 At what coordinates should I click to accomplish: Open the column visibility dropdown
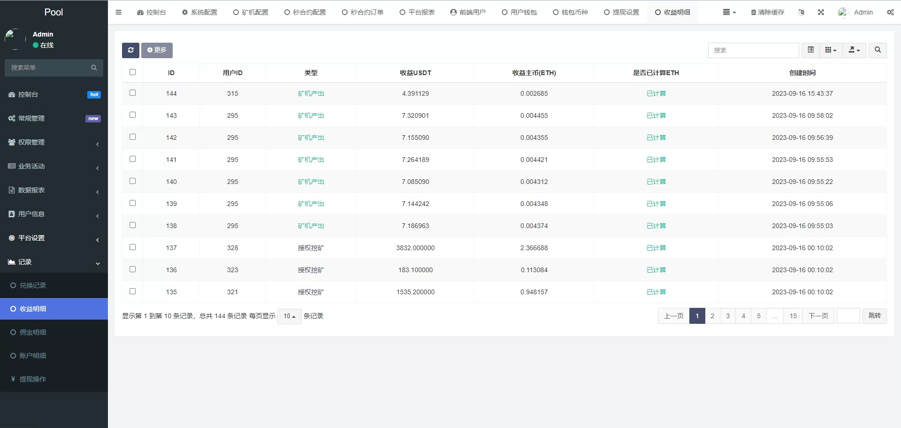830,50
